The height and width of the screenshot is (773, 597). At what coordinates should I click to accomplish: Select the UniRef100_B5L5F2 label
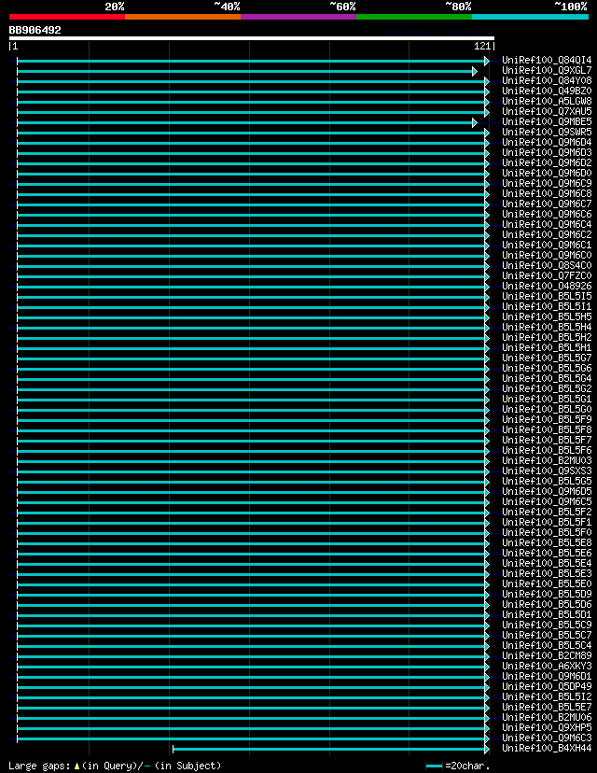tap(547, 512)
